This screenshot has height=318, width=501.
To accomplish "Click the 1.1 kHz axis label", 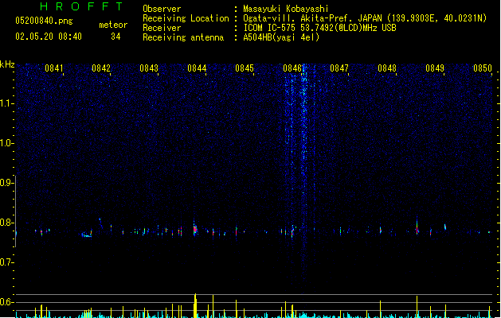I will coord(6,103).
